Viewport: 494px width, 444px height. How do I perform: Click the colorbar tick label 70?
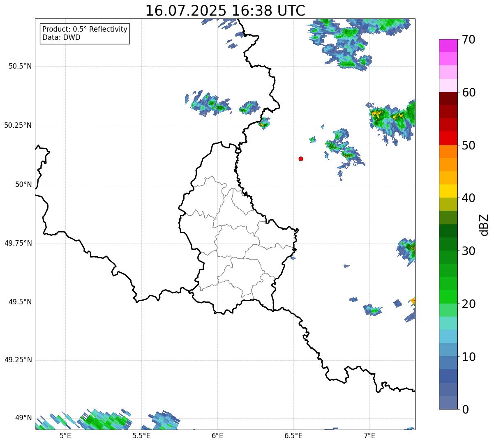[468, 40]
